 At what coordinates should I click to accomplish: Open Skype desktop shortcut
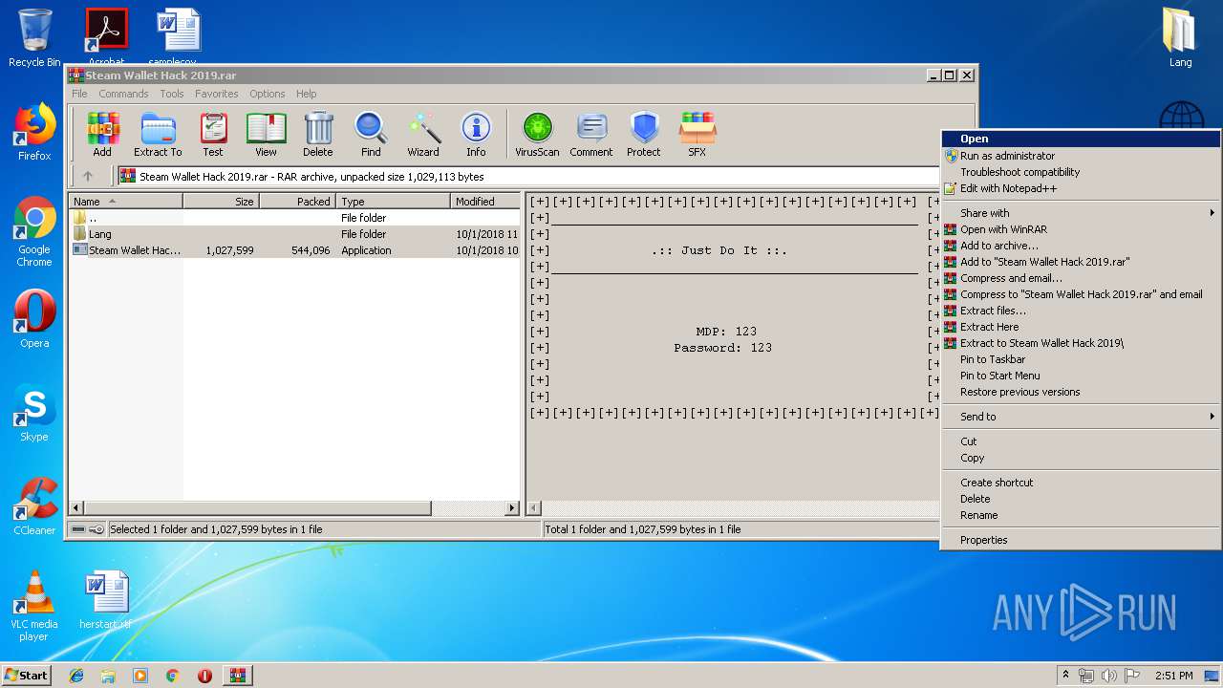pyautogui.click(x=34, y=413)
